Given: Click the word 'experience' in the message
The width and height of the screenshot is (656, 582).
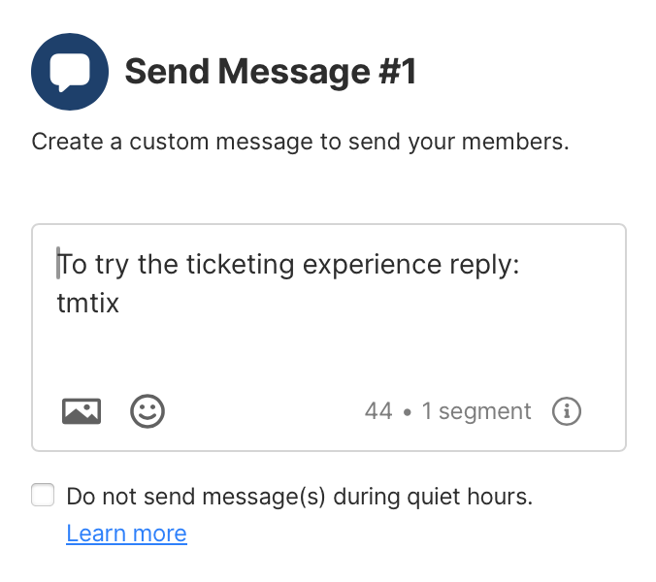Looking at the screenshot, I should click(x=372, y=265).
